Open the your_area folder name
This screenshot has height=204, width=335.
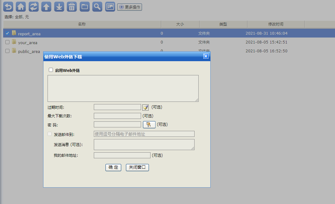28,43
